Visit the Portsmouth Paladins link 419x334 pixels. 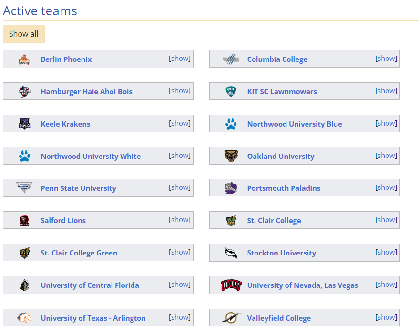click(x=284, y=188)
